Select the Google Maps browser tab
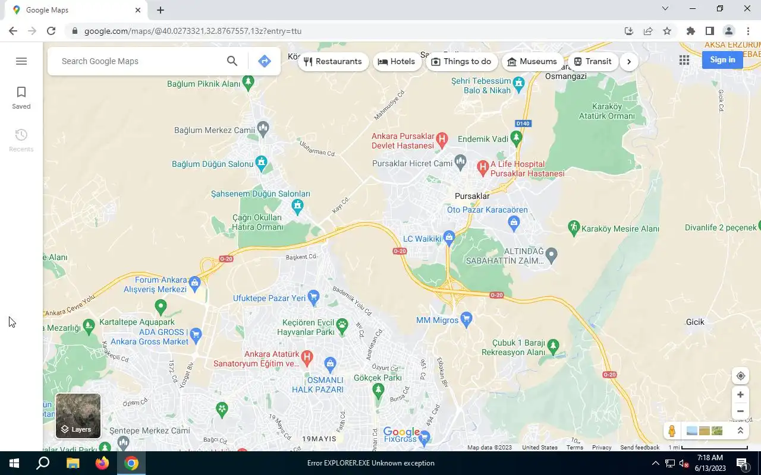The image size is (761, 475). click(x=77, y=10)
